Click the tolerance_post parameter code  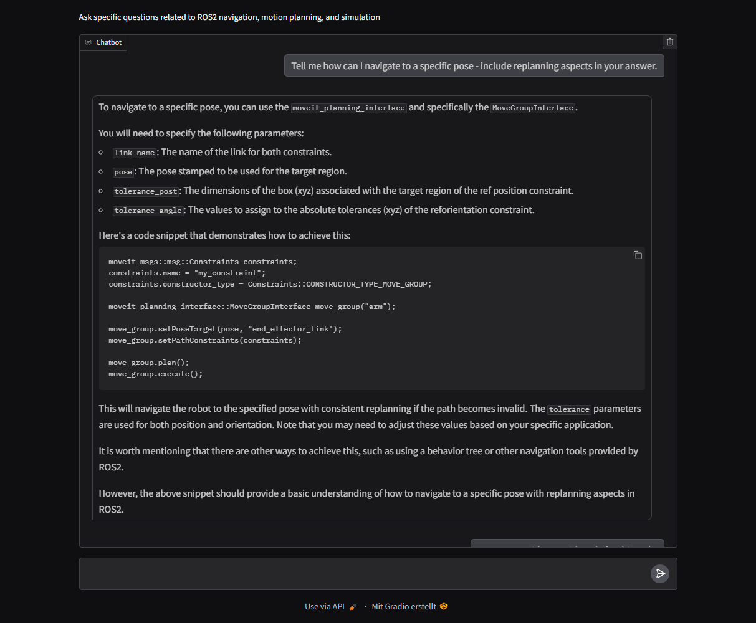tap(147, 191)
